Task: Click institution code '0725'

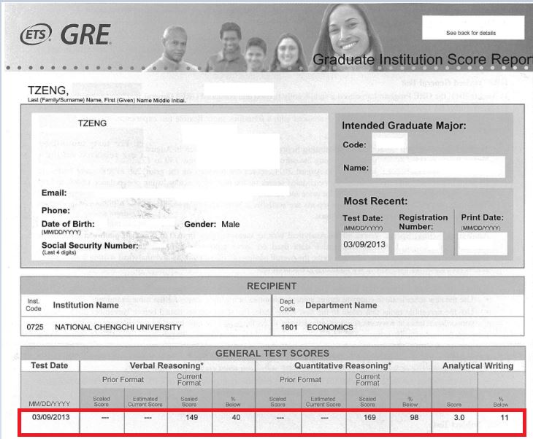Action: 35,327
